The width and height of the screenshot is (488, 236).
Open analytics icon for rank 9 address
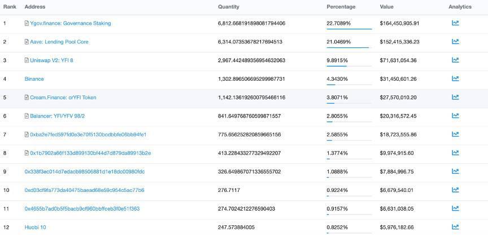coord(455,171)
